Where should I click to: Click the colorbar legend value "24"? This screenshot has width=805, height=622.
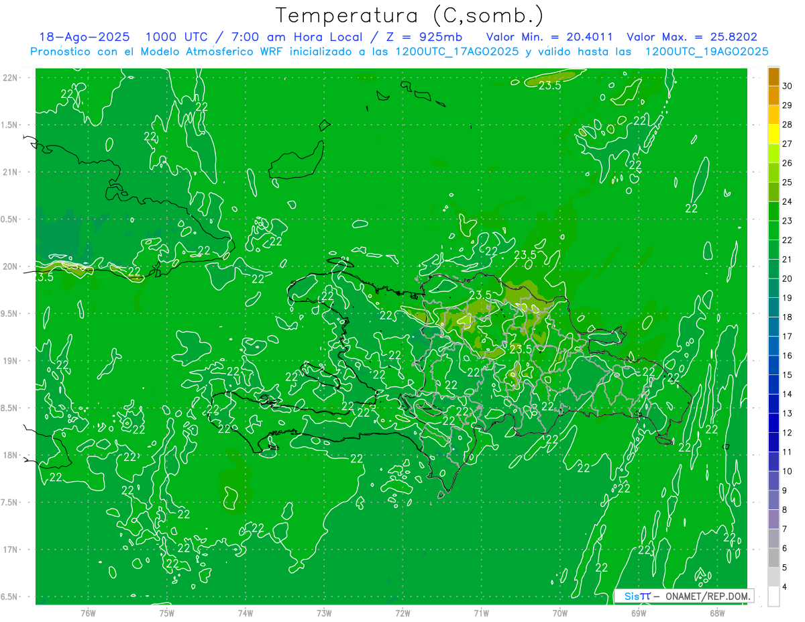click(x=787, y=201)
